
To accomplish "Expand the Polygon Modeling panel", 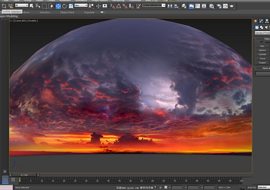I will [x=9, y=16].
